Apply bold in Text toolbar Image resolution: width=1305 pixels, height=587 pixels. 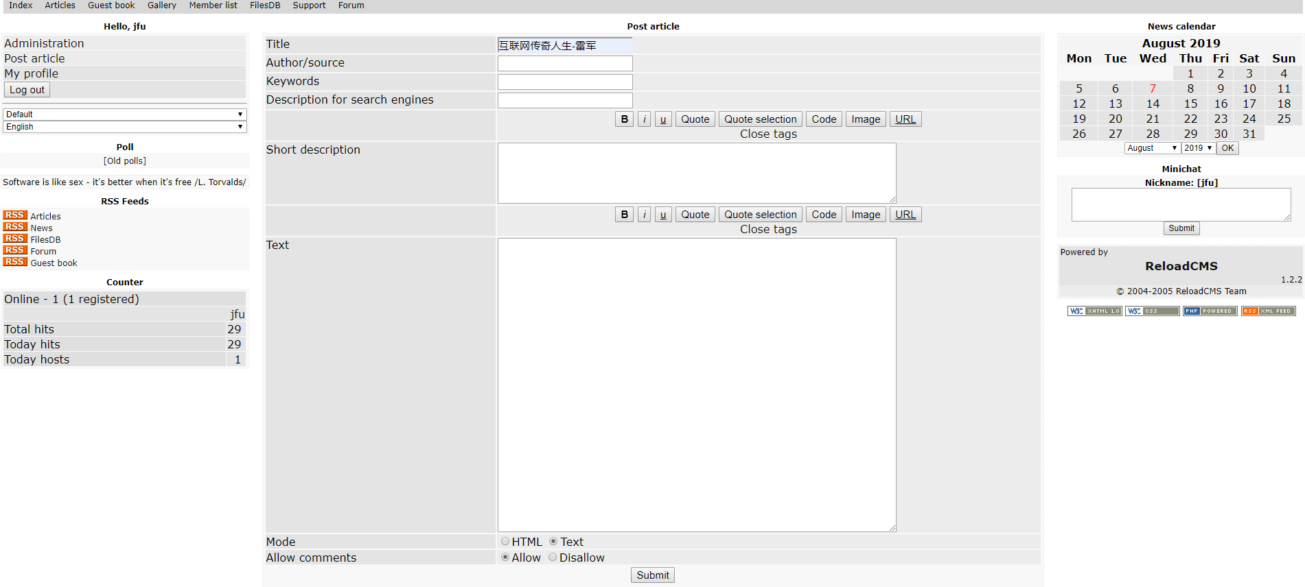click(624, 215)
